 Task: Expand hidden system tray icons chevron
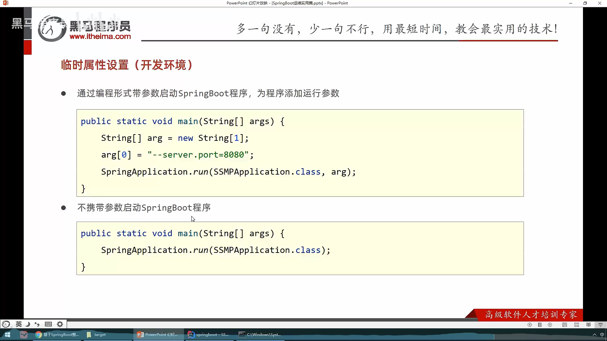tap(594, 335)
